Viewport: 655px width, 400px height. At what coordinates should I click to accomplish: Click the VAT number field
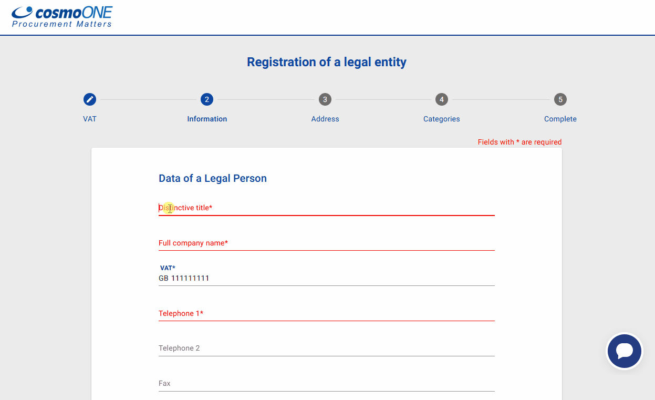tap(326, 279)
